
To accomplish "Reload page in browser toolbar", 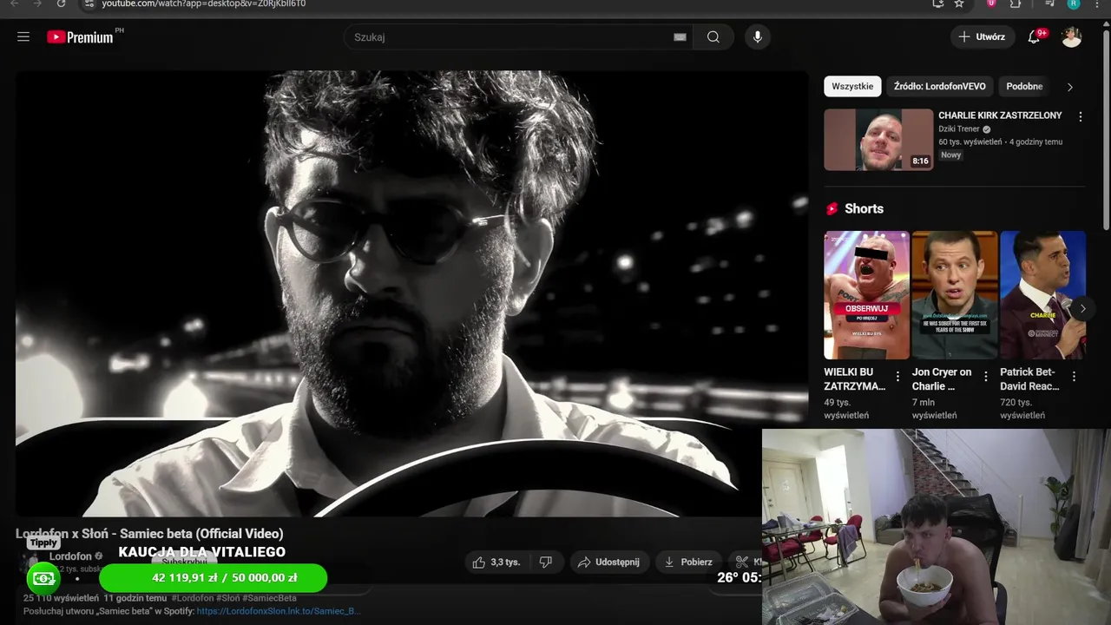I will coord(61,3).
